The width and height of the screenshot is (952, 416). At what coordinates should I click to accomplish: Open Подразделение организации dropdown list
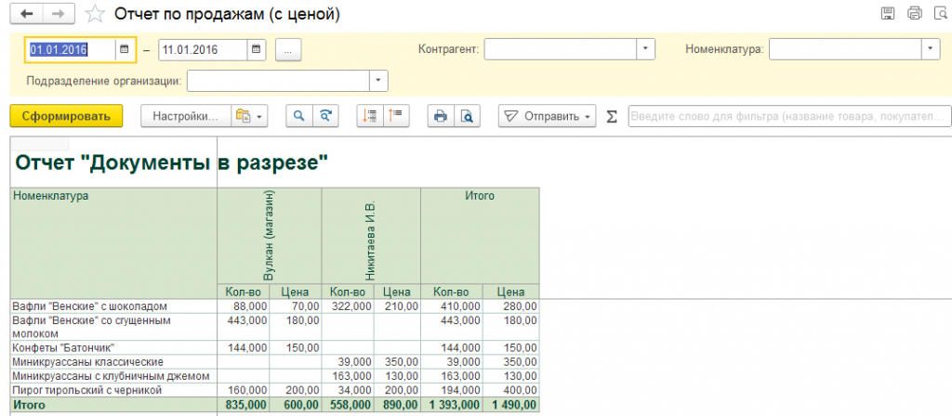378,81
